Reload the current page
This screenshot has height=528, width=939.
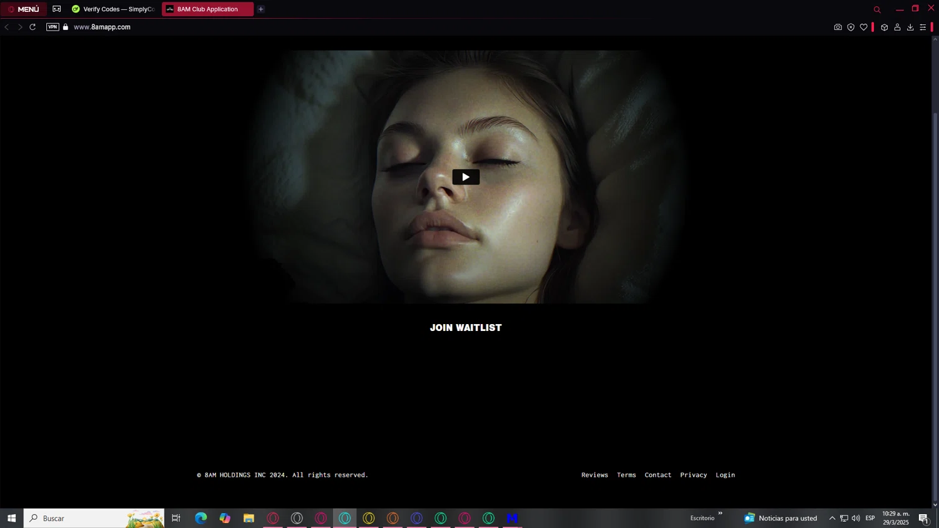coord(33,27)
